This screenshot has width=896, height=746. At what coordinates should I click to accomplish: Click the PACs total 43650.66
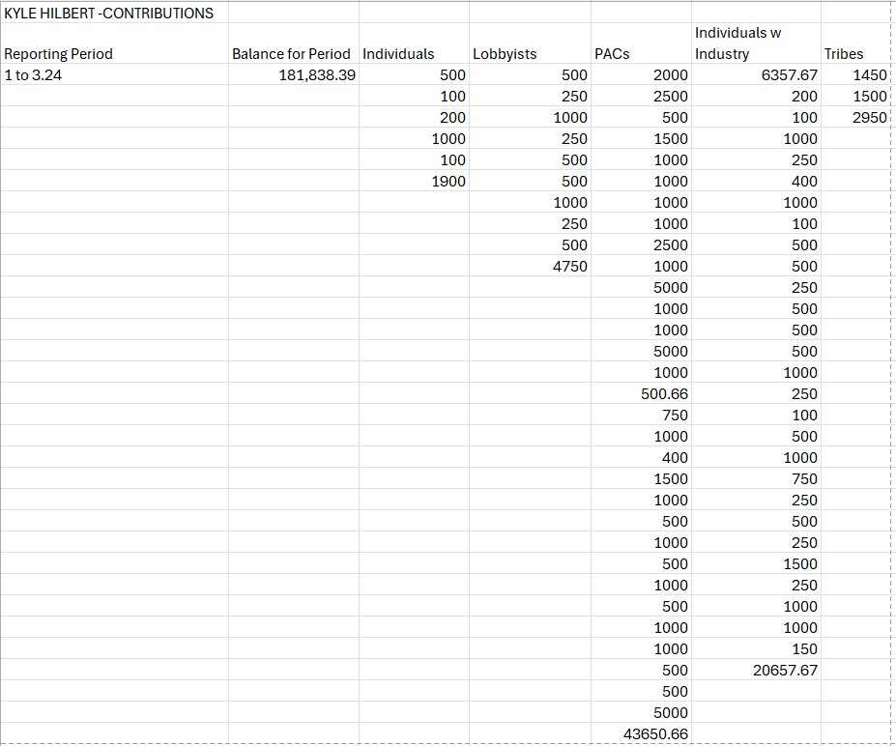[x=655, y=734]
